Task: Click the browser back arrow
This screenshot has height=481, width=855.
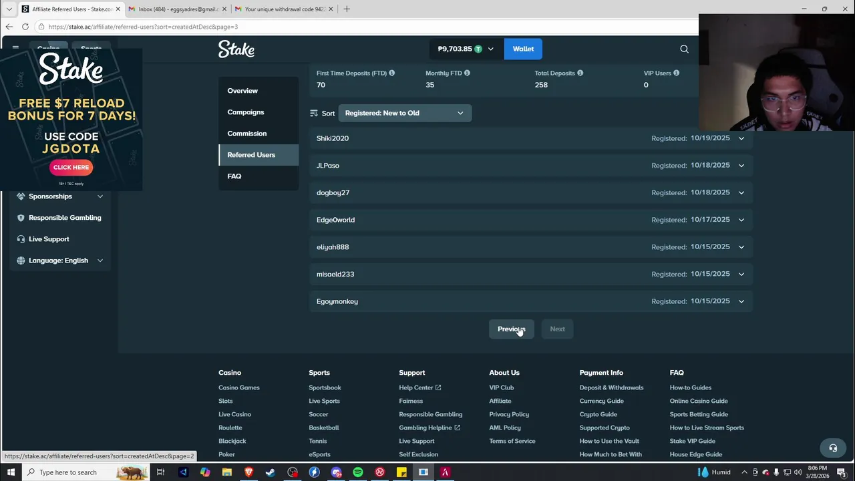Action: pyautogui.click(x=9, y=27)
